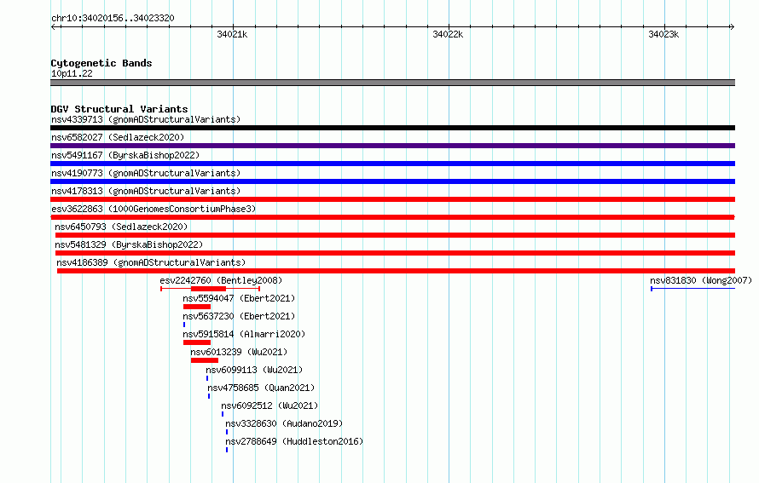
Task: Click the ruler's right arrowhead
Action: (732, 26)
